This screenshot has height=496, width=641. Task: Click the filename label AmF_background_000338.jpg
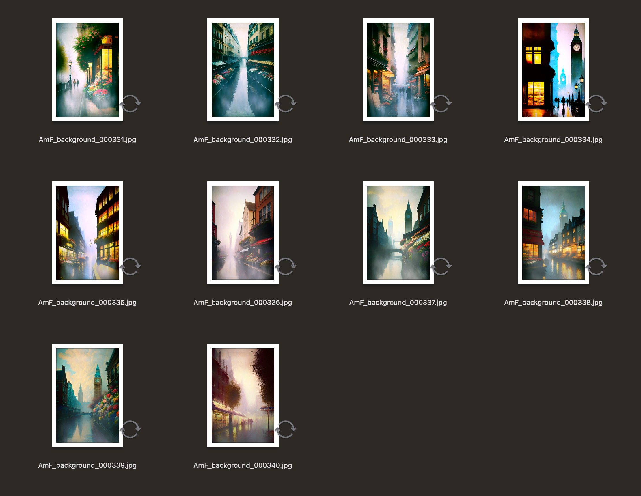pos(553,303)
